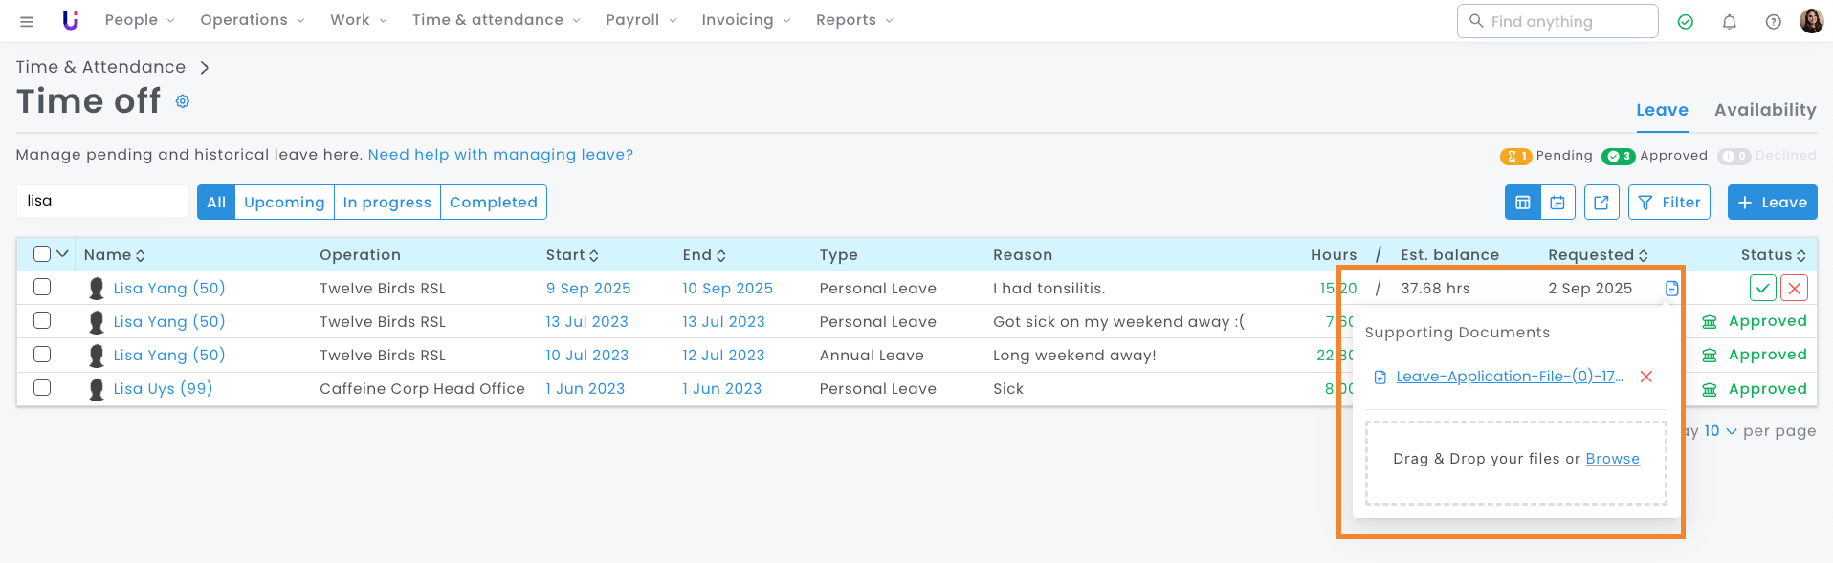Open Time off settings gear icon
The image size is (1833, 563).
click(183, 101)
